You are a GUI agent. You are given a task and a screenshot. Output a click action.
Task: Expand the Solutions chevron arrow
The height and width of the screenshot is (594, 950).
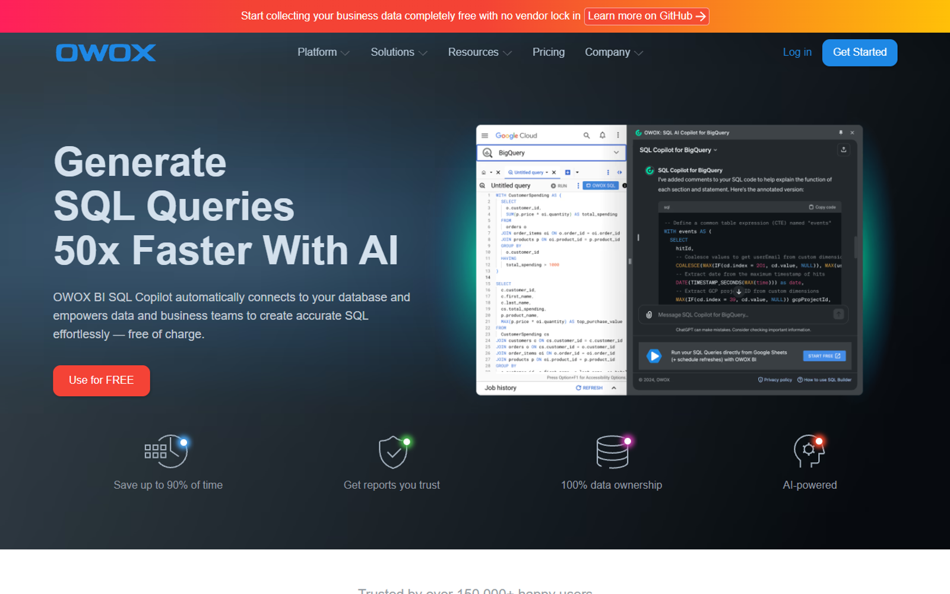pos(423,53)
